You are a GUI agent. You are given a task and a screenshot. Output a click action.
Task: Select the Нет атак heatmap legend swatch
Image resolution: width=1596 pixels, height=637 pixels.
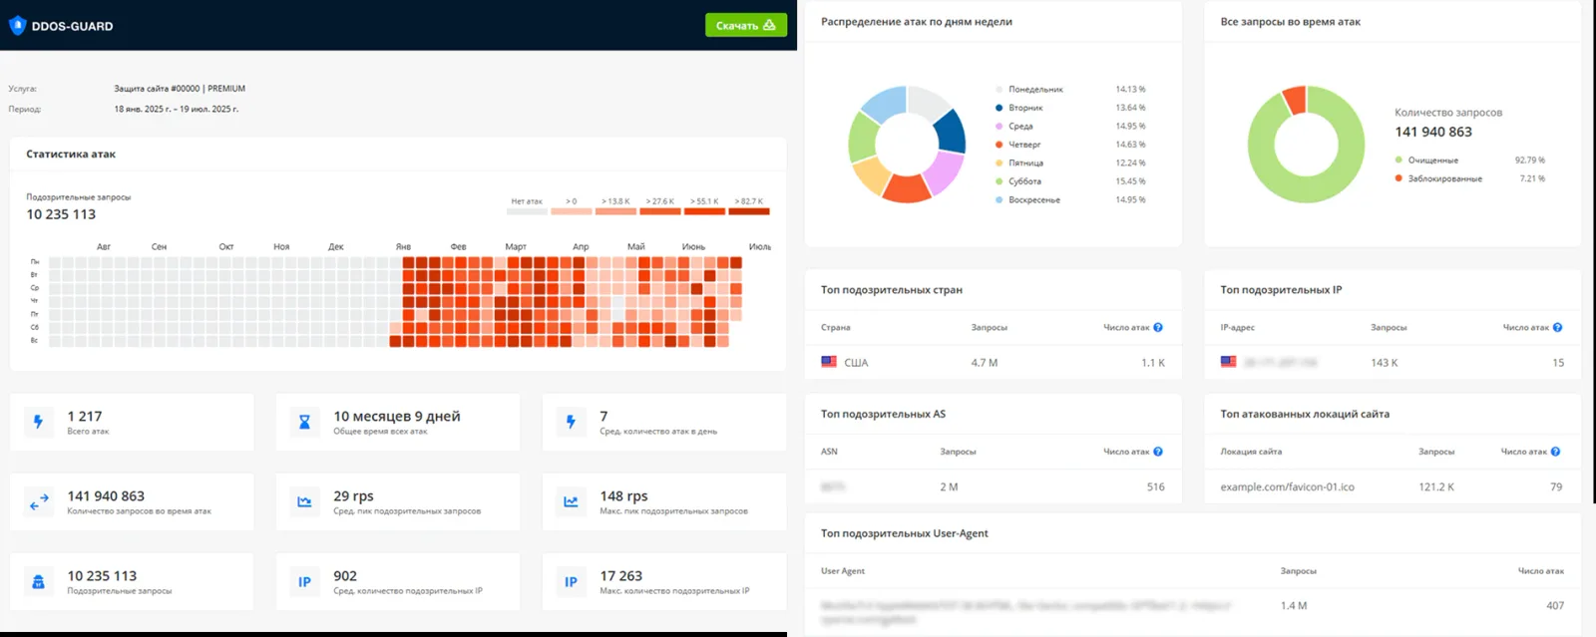(x=527, y=211)
